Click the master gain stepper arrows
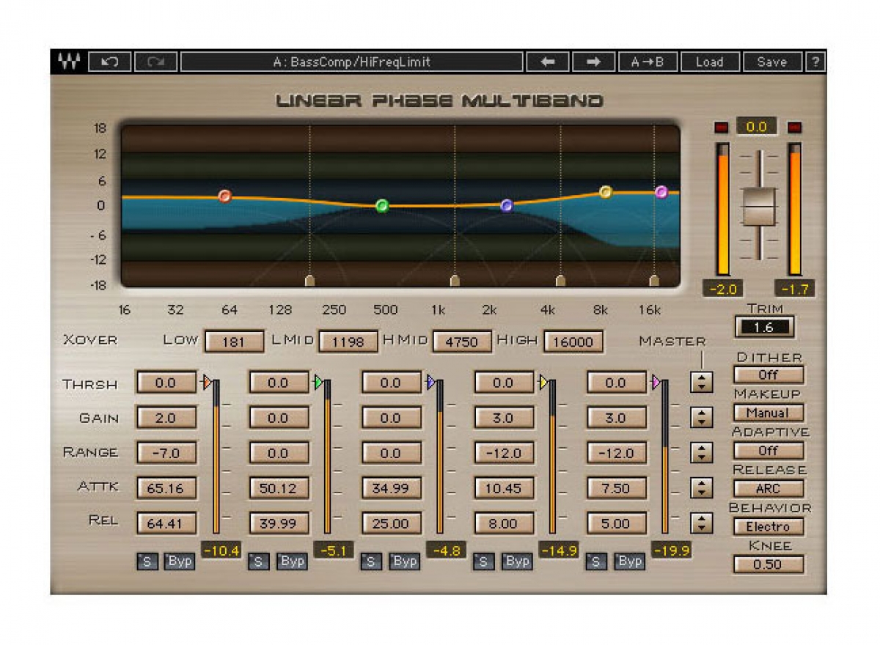880x645 pixels. tap(702, 418)
